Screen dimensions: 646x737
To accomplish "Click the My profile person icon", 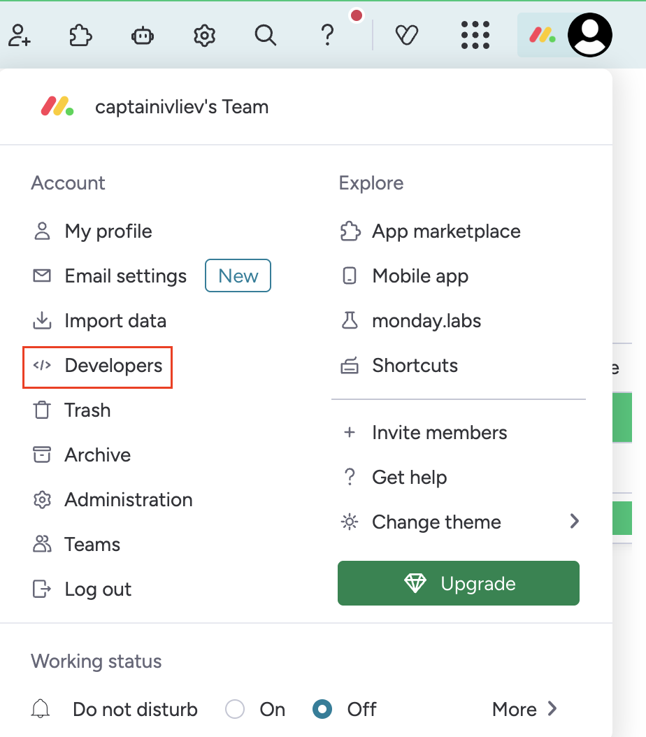I will (x=42, y=231).
